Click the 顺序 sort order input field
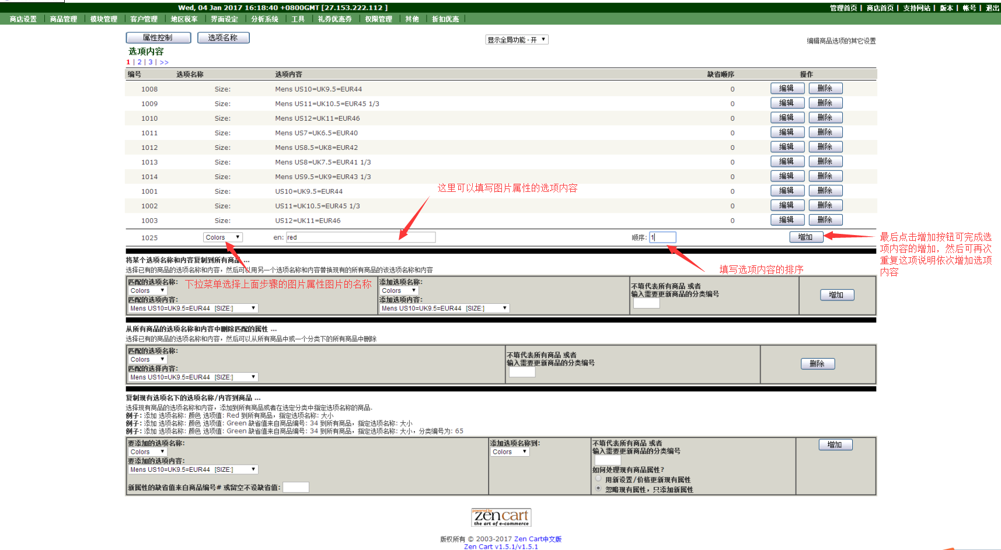Screen dimensions: 1001x550 tap(662, 237)
